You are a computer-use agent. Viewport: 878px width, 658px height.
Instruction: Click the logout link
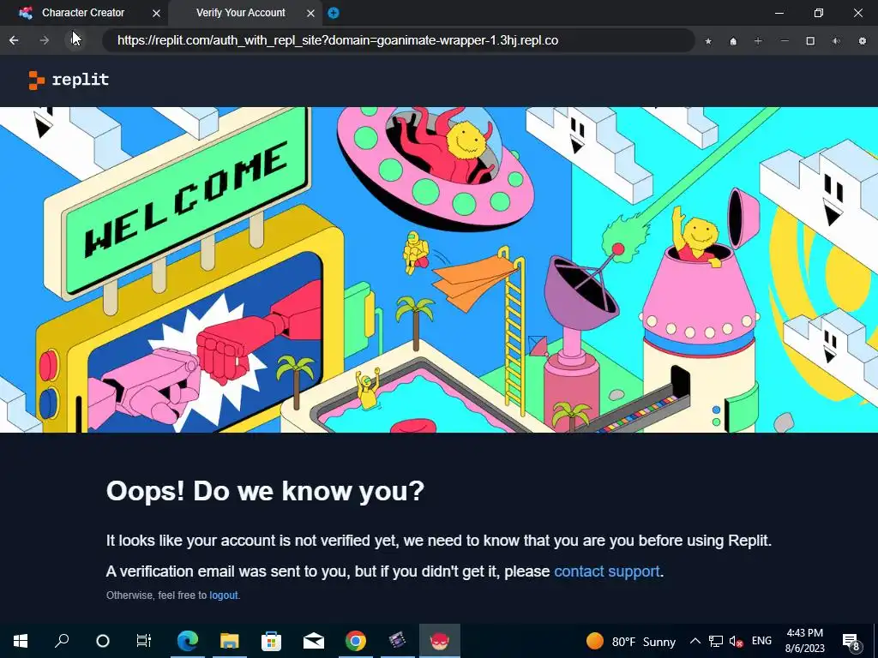click(224, 595)
